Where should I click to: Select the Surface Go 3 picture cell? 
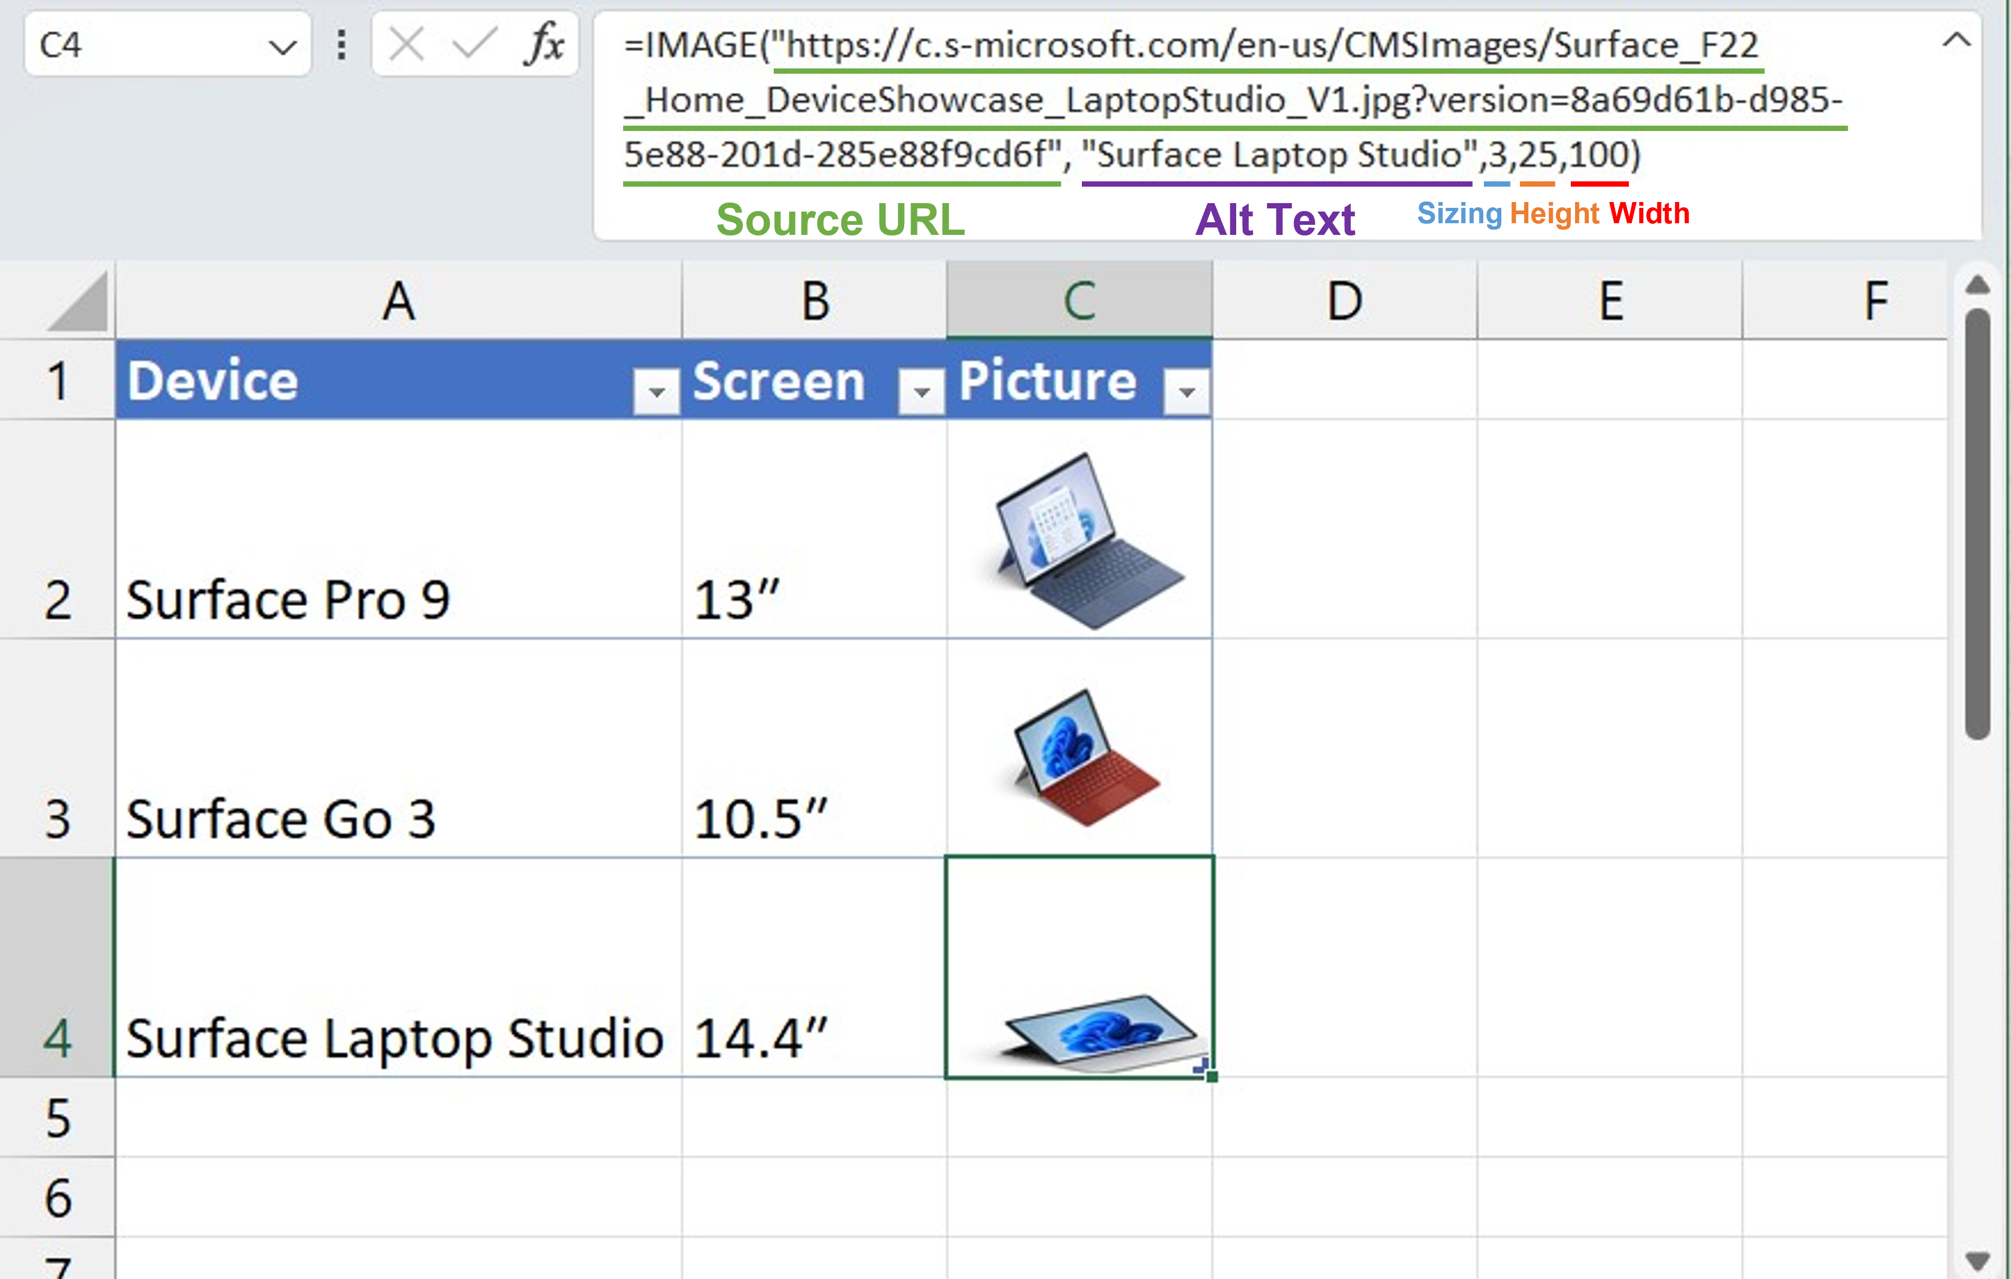click(x=1079, y=749)
